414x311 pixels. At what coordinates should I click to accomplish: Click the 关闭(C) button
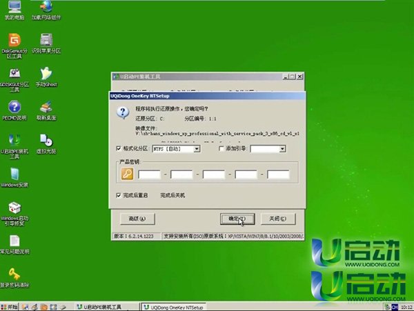point(278,219)
